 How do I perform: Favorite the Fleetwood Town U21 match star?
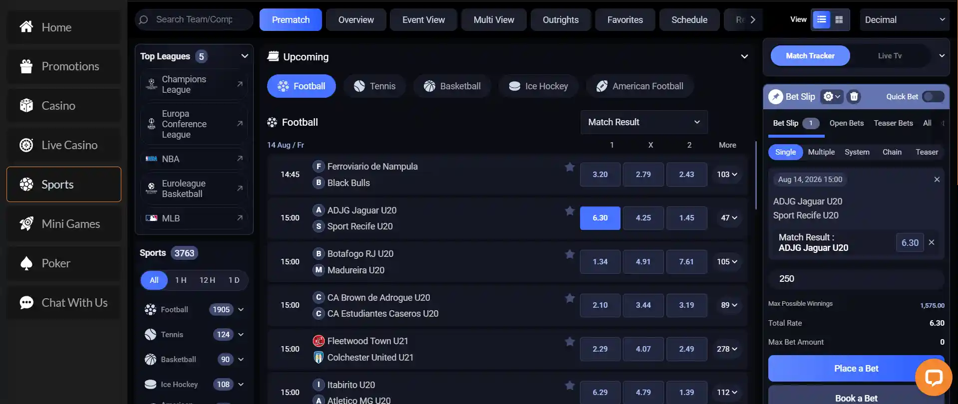570,342
